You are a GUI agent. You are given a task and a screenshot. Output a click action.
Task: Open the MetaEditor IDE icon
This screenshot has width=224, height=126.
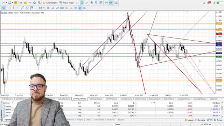coord(21,3)
